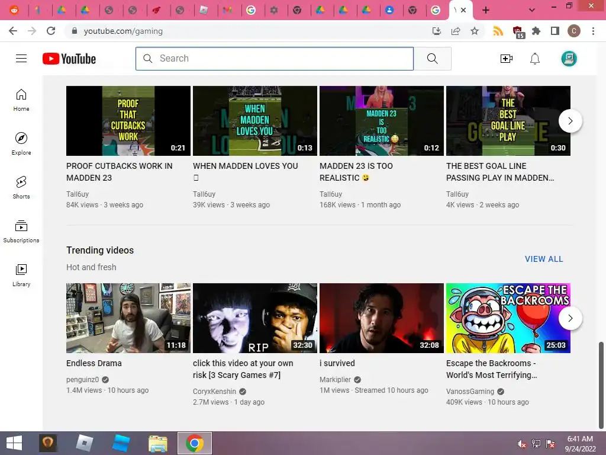The height and width of the screenshot is (455, 606).
Task: Open THE BEST GOAL LINE PLAY thumbnail
Action: (508, 121)
